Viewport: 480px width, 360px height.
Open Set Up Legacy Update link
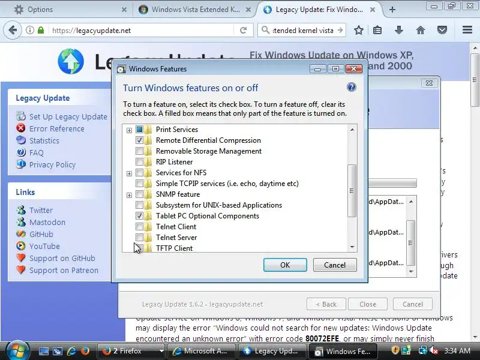point(68,116)
